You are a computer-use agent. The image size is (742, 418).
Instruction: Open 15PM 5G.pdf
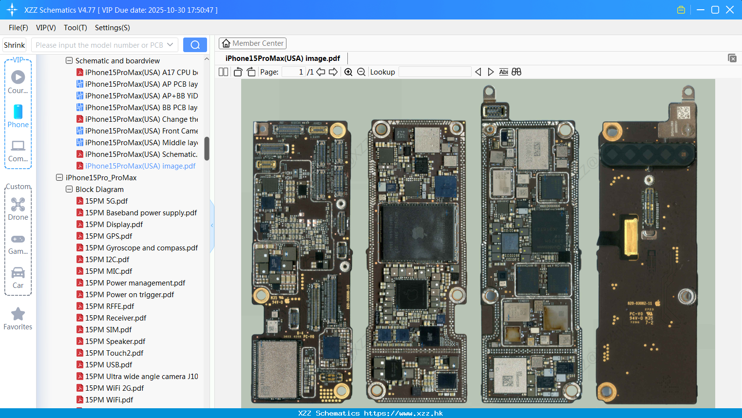102,201
